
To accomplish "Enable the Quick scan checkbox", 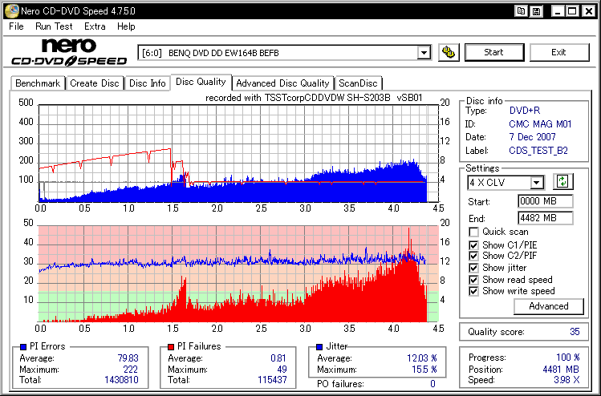I will (474, 232).
